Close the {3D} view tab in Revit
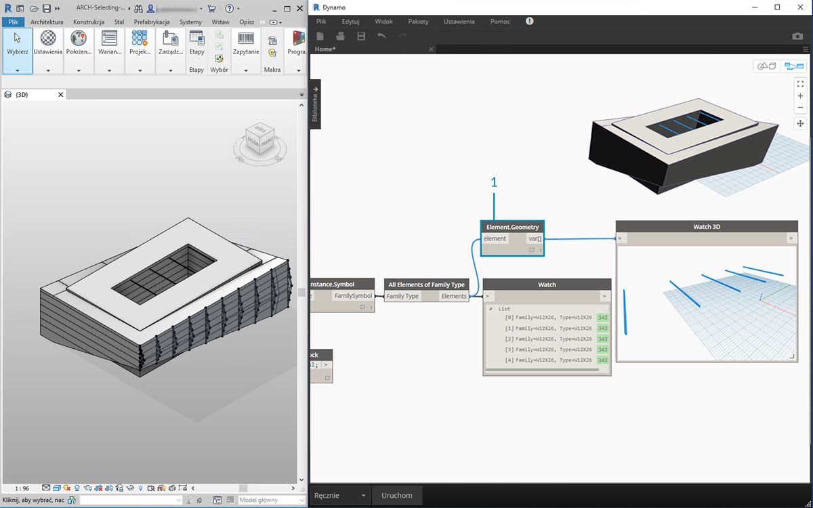Screen dimensions: 813x508 (60, 95)
